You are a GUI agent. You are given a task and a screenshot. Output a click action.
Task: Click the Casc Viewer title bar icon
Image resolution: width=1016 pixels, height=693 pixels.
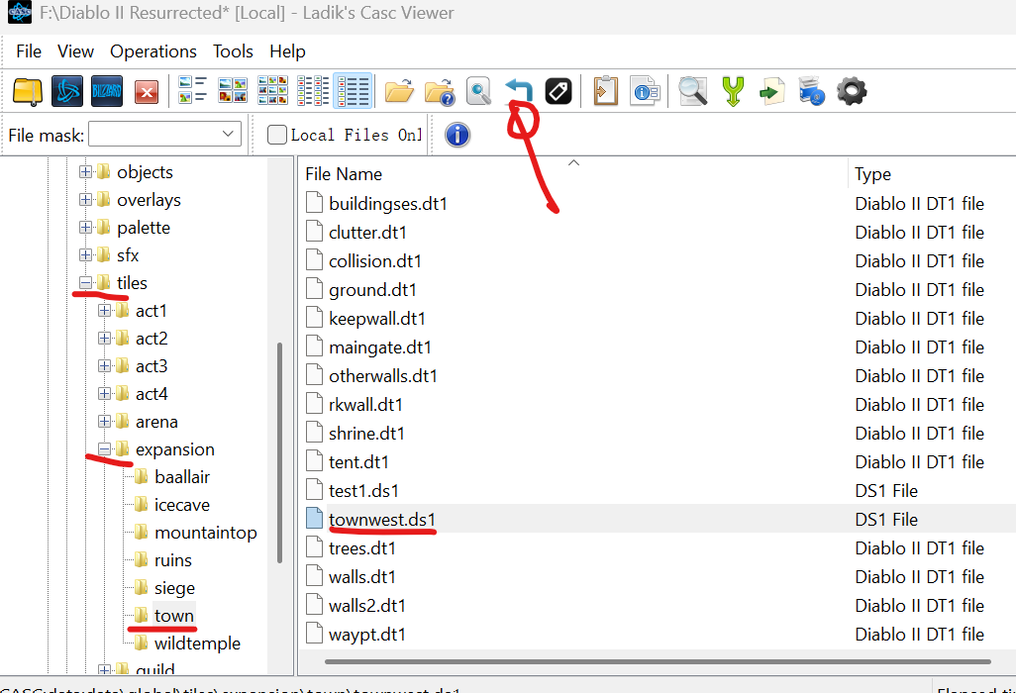20,12
